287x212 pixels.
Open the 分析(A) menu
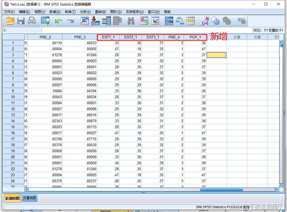(85, 12)
